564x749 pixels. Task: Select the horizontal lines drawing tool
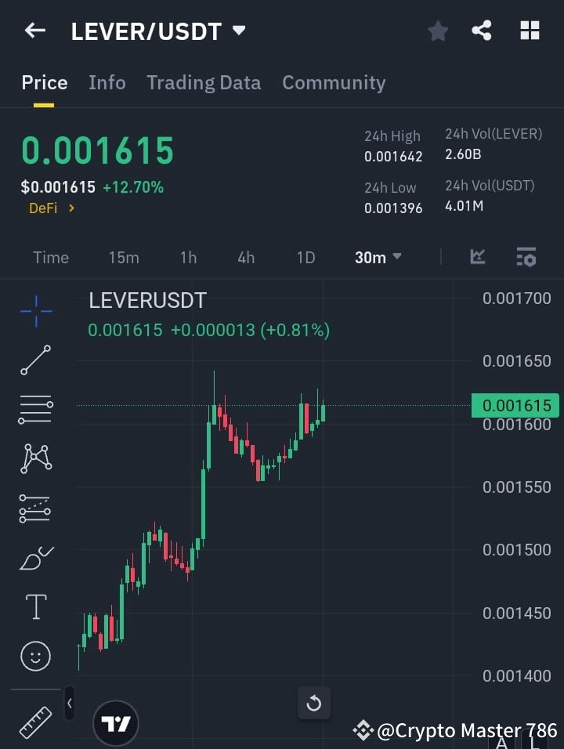click(x=35, y=410)
